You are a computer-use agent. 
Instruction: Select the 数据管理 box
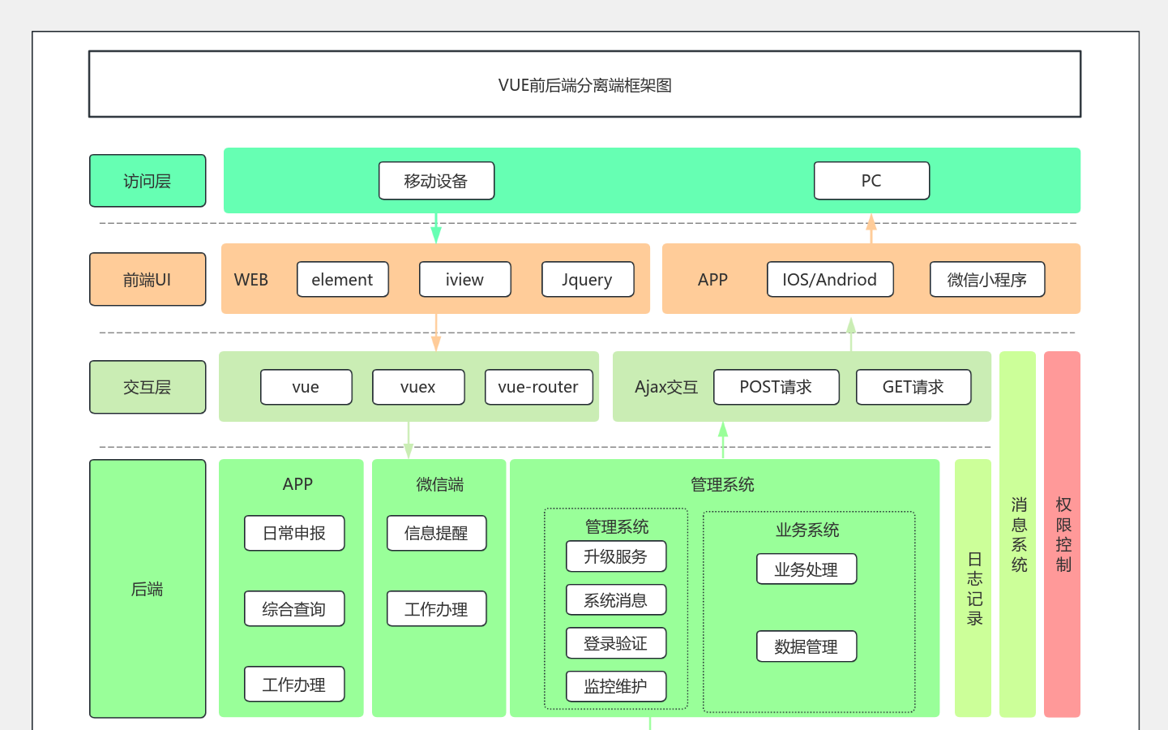(x=806, y=646)
